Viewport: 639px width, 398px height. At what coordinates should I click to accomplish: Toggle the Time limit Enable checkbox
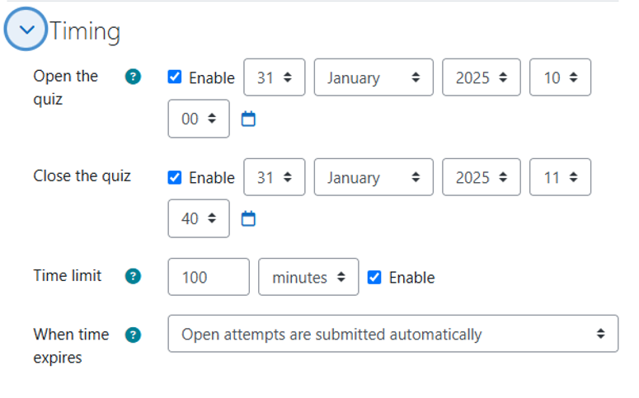point(374,277)
